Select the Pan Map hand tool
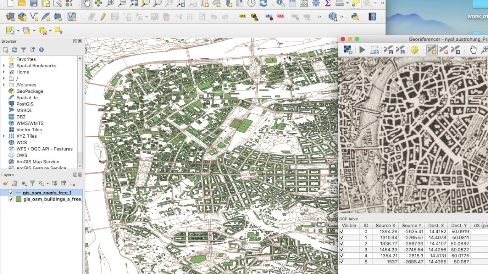The width and height of the screenshot is (488, 274). pyautogui.click(x=87, y=3)
